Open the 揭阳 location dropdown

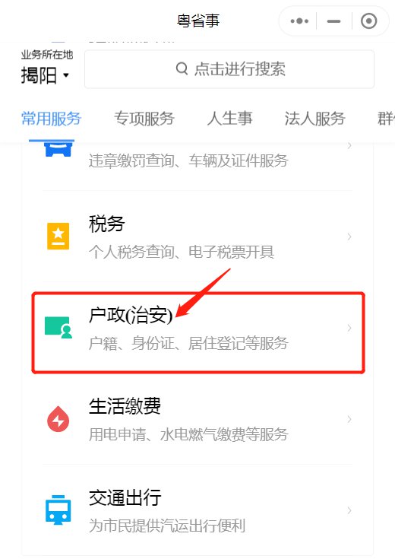[x=45, y=75]
